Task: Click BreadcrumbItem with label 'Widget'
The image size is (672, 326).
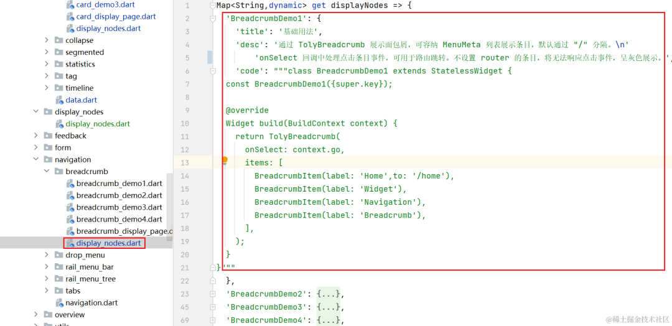Action: [x=330, y=189]
